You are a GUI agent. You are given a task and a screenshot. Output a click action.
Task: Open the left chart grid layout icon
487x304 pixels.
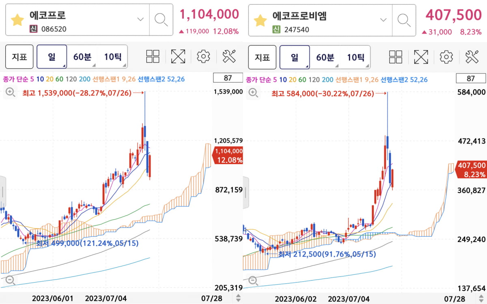point(153,57)
